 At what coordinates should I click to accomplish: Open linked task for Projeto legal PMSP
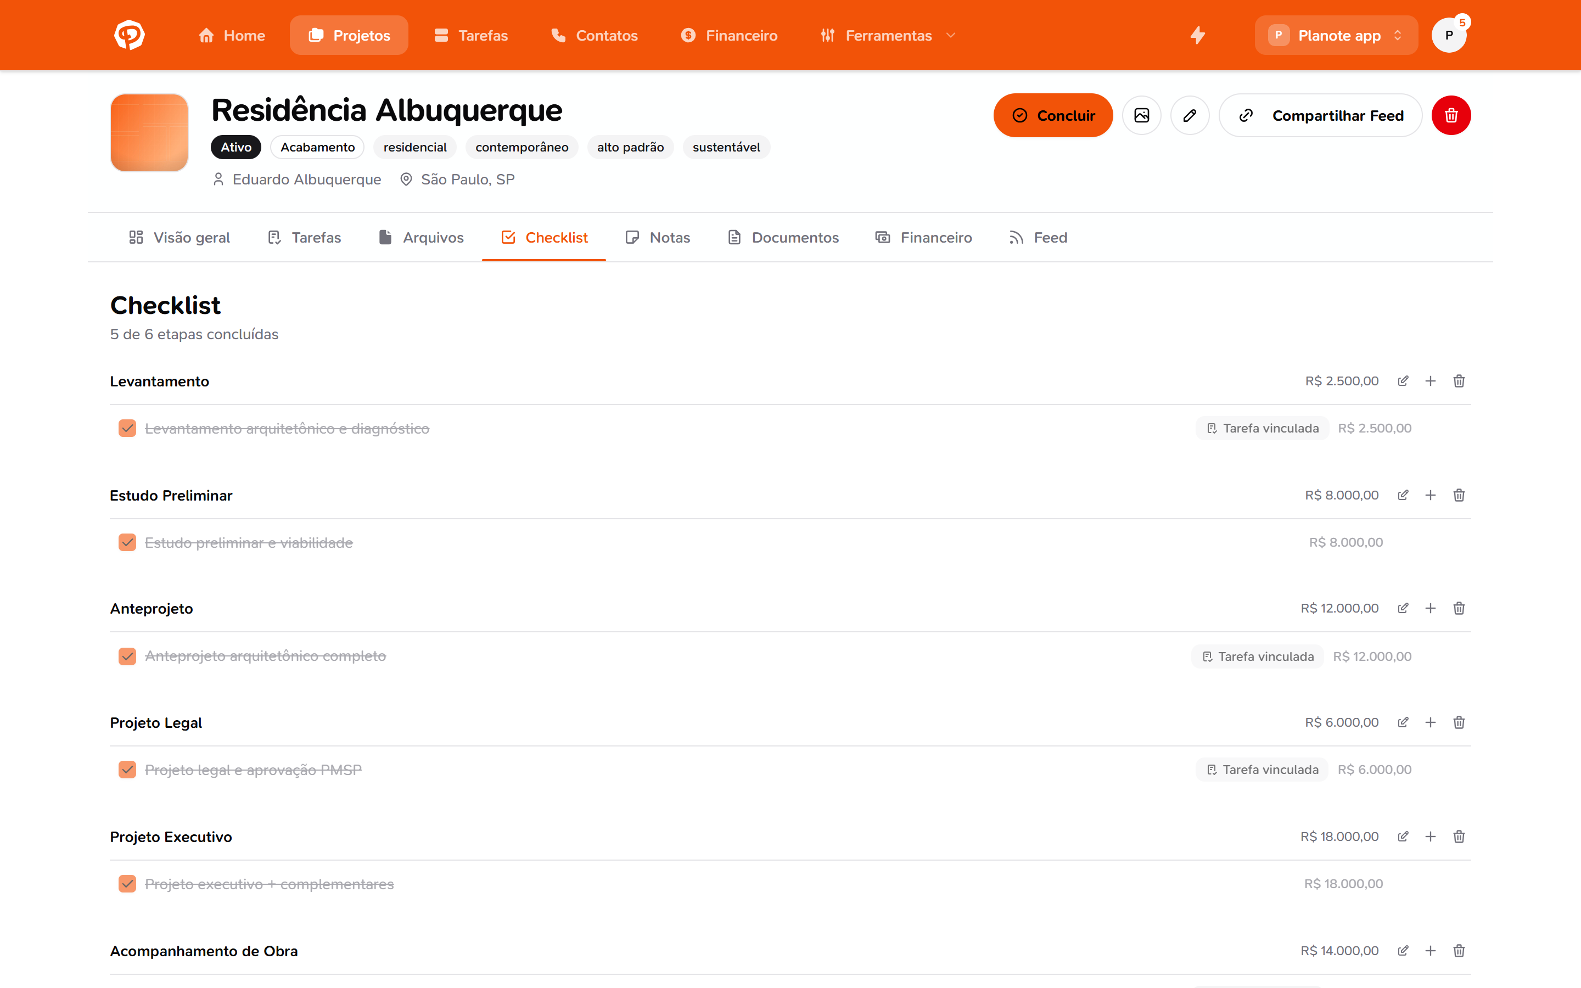(1262, 770)
